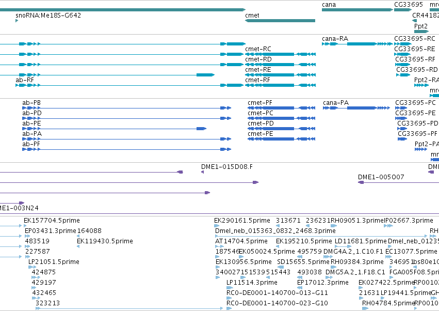Screen dimensions: 439x311
Task: Open the EP17012.3prime EST label
Action: (323, 283)
